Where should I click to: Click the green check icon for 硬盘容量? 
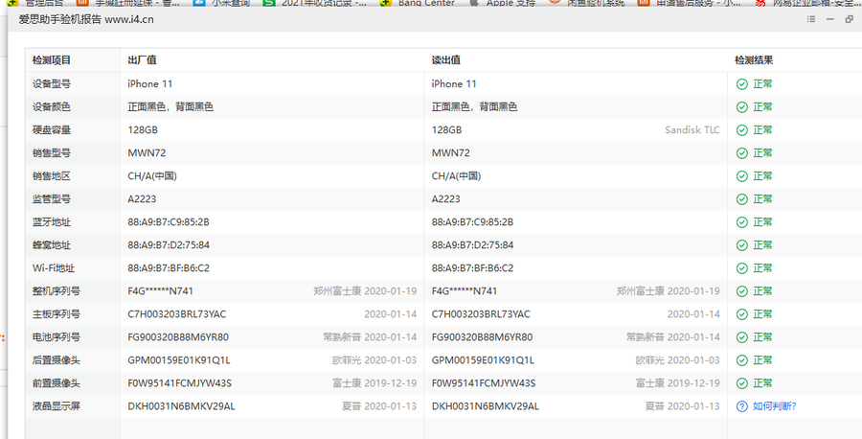coord(741,130)
